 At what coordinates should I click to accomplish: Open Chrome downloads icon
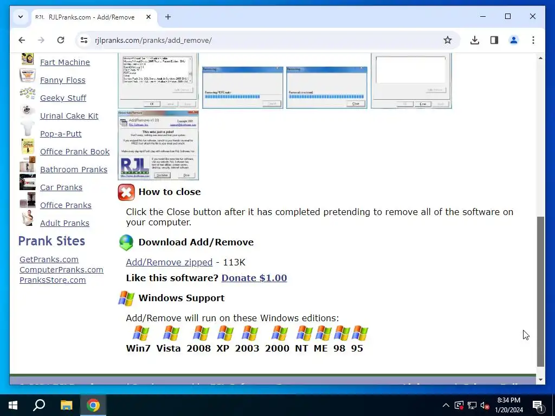pyautogui.click(x=475, y=40)
